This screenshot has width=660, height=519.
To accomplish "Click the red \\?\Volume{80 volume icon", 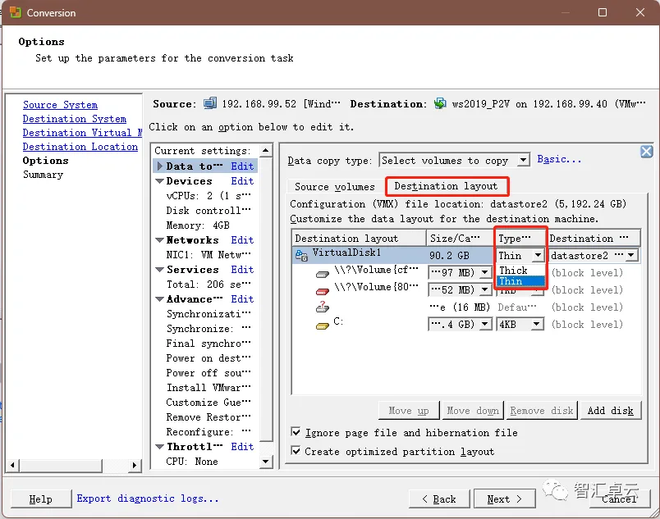I will [x=323, y=291].
